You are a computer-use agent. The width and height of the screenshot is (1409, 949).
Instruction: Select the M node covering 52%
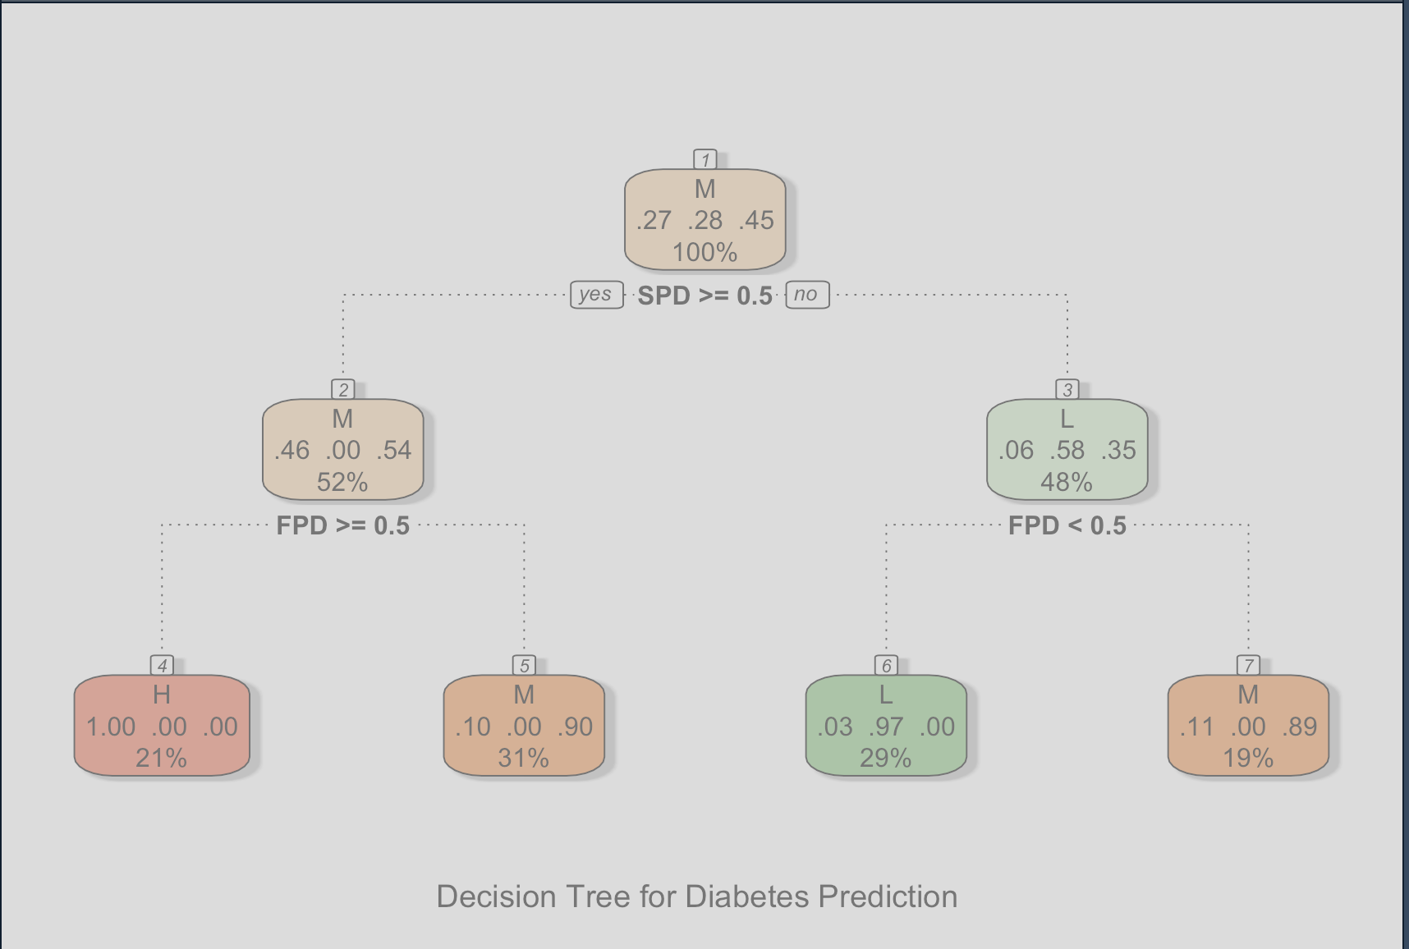[x=343, y=450]
